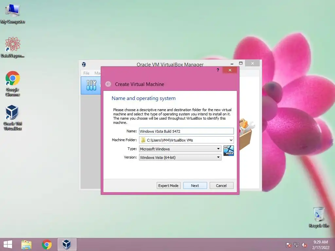Screen dimensions: 335x251
Task: Click the 'Name and operating system' heading
Action: point(144,98)
